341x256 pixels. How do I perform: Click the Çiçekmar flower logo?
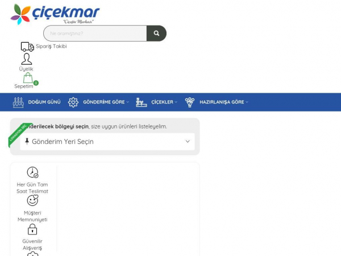(x=21, y=14)
